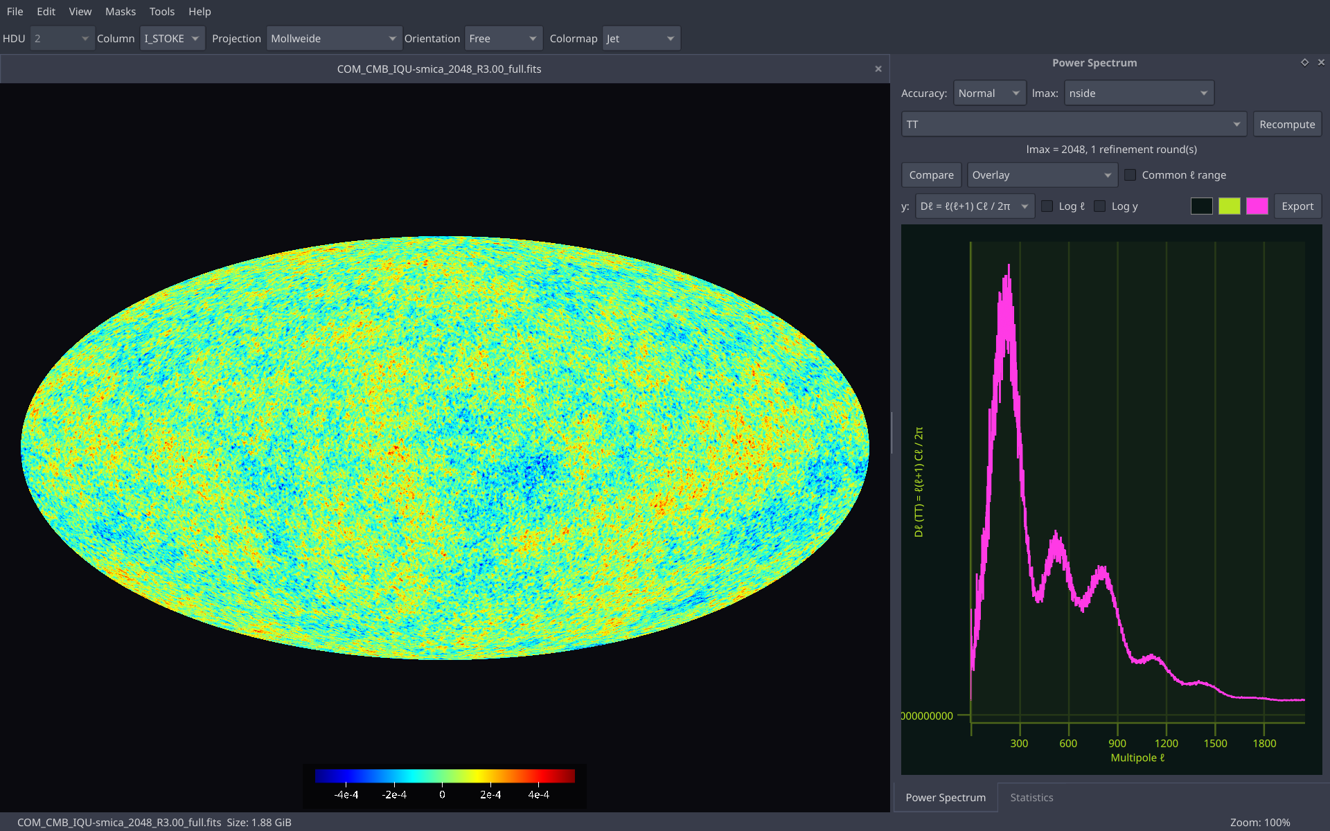This screenshot has width=1330, height=831.
Task: Open the Overlay compare mode dropdown
Action: 1043,175
